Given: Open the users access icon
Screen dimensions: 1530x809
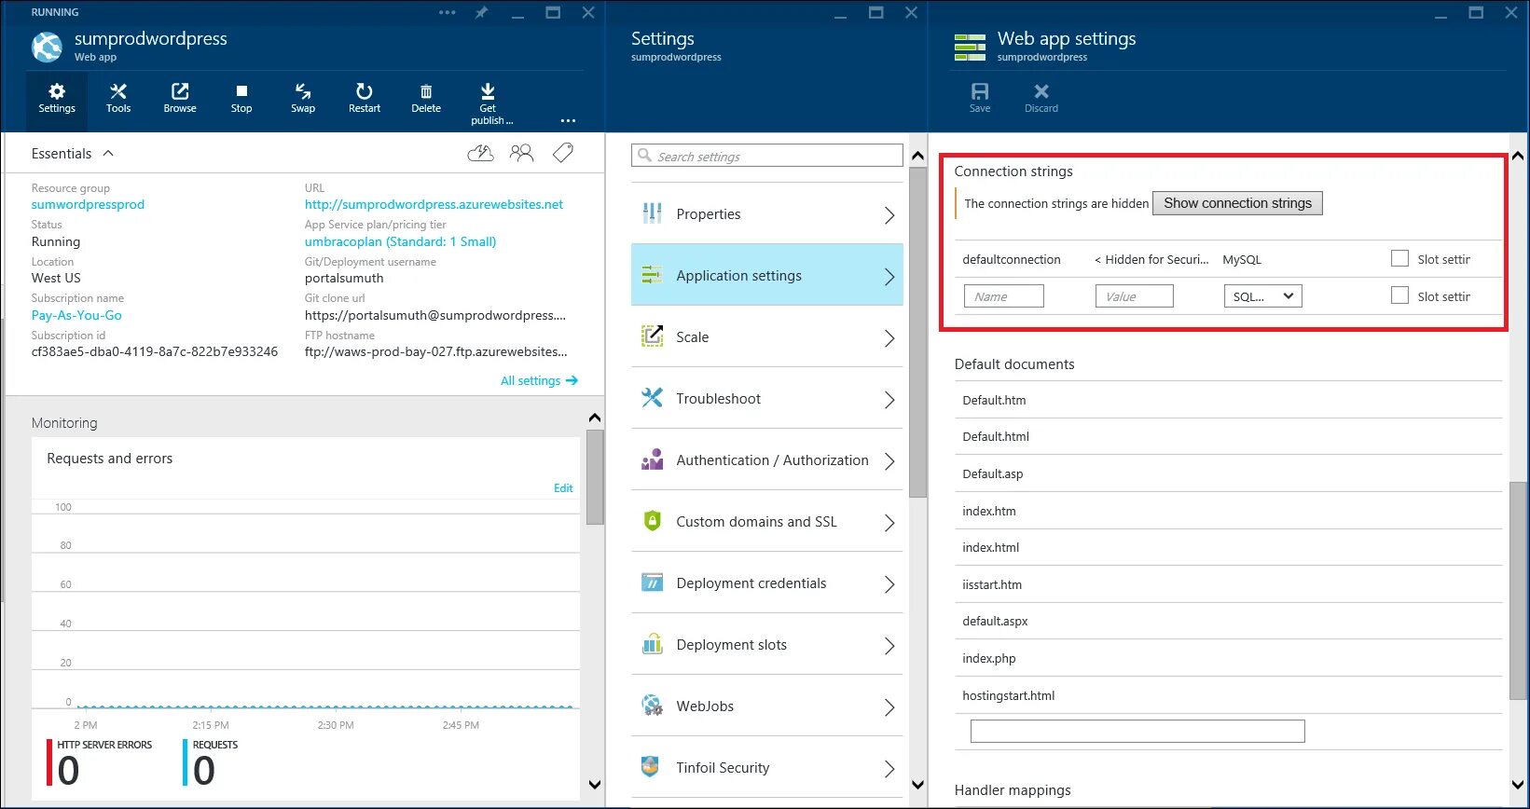Looking at the screenshot, I should [x=522, y=153].
